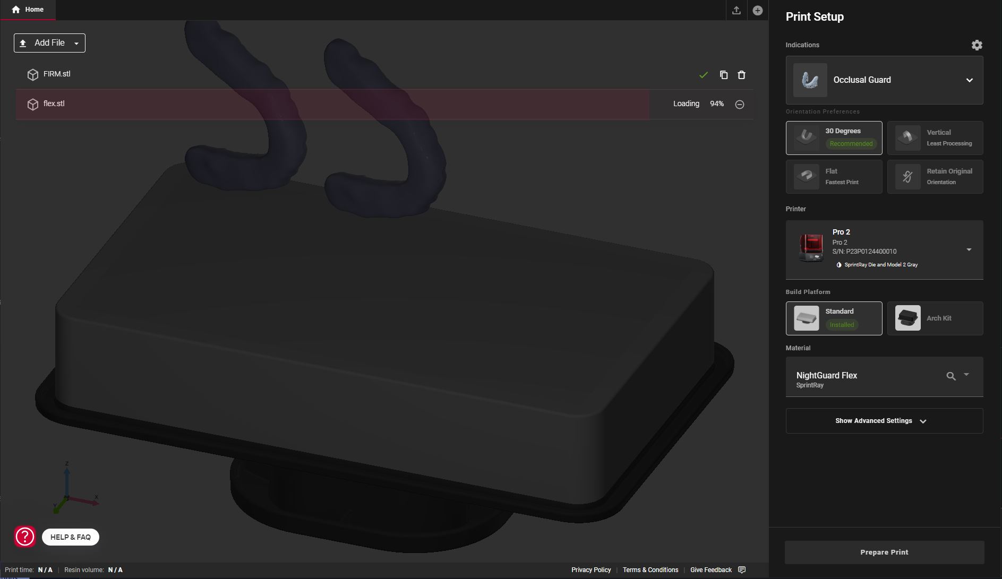Click the Recommended badge
This screenshot has width=1002, height=579.
[x=851, y=144]
